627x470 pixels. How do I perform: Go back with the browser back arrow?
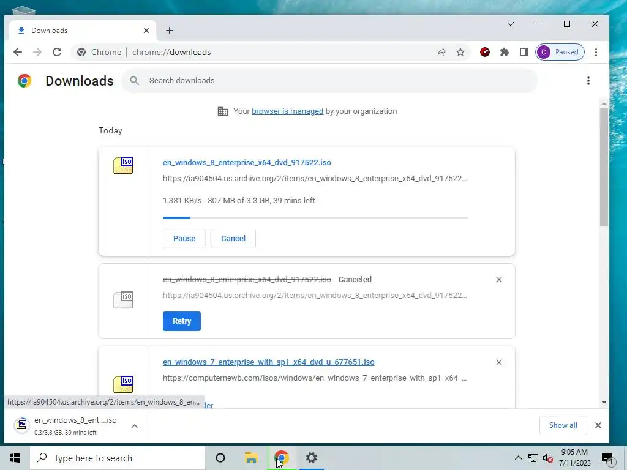coord(18,53)
